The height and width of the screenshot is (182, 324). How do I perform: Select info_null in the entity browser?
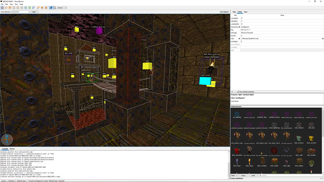pyautogui.click(x=311, y=126)
